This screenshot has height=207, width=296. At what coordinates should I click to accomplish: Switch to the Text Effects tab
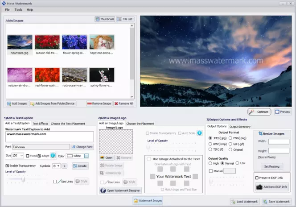click(40, 124)
